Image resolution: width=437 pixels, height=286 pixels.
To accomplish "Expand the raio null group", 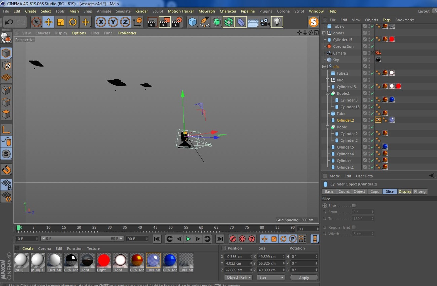I will (328, 80).
